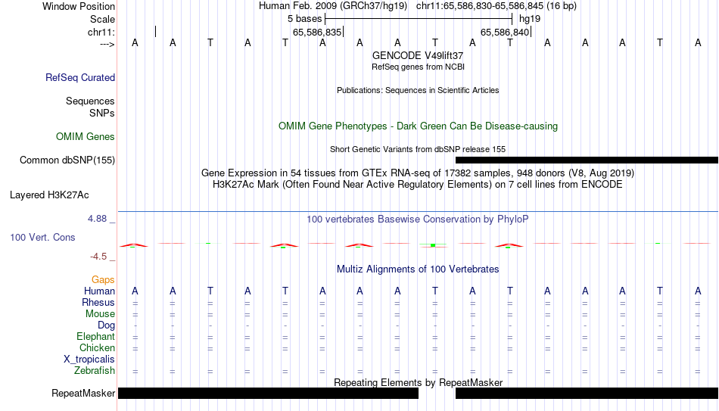Viewport: 719px width, 411px height.
Task: Click the OMIM Gene Phenotypes track title
Action: coord(418,126)
